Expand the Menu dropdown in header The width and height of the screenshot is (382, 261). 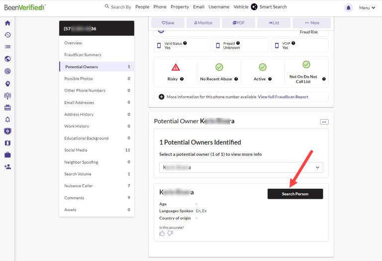tap(367, 7)
